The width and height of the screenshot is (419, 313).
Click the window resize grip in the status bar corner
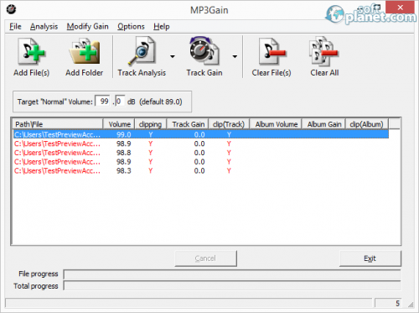point(411,305)
